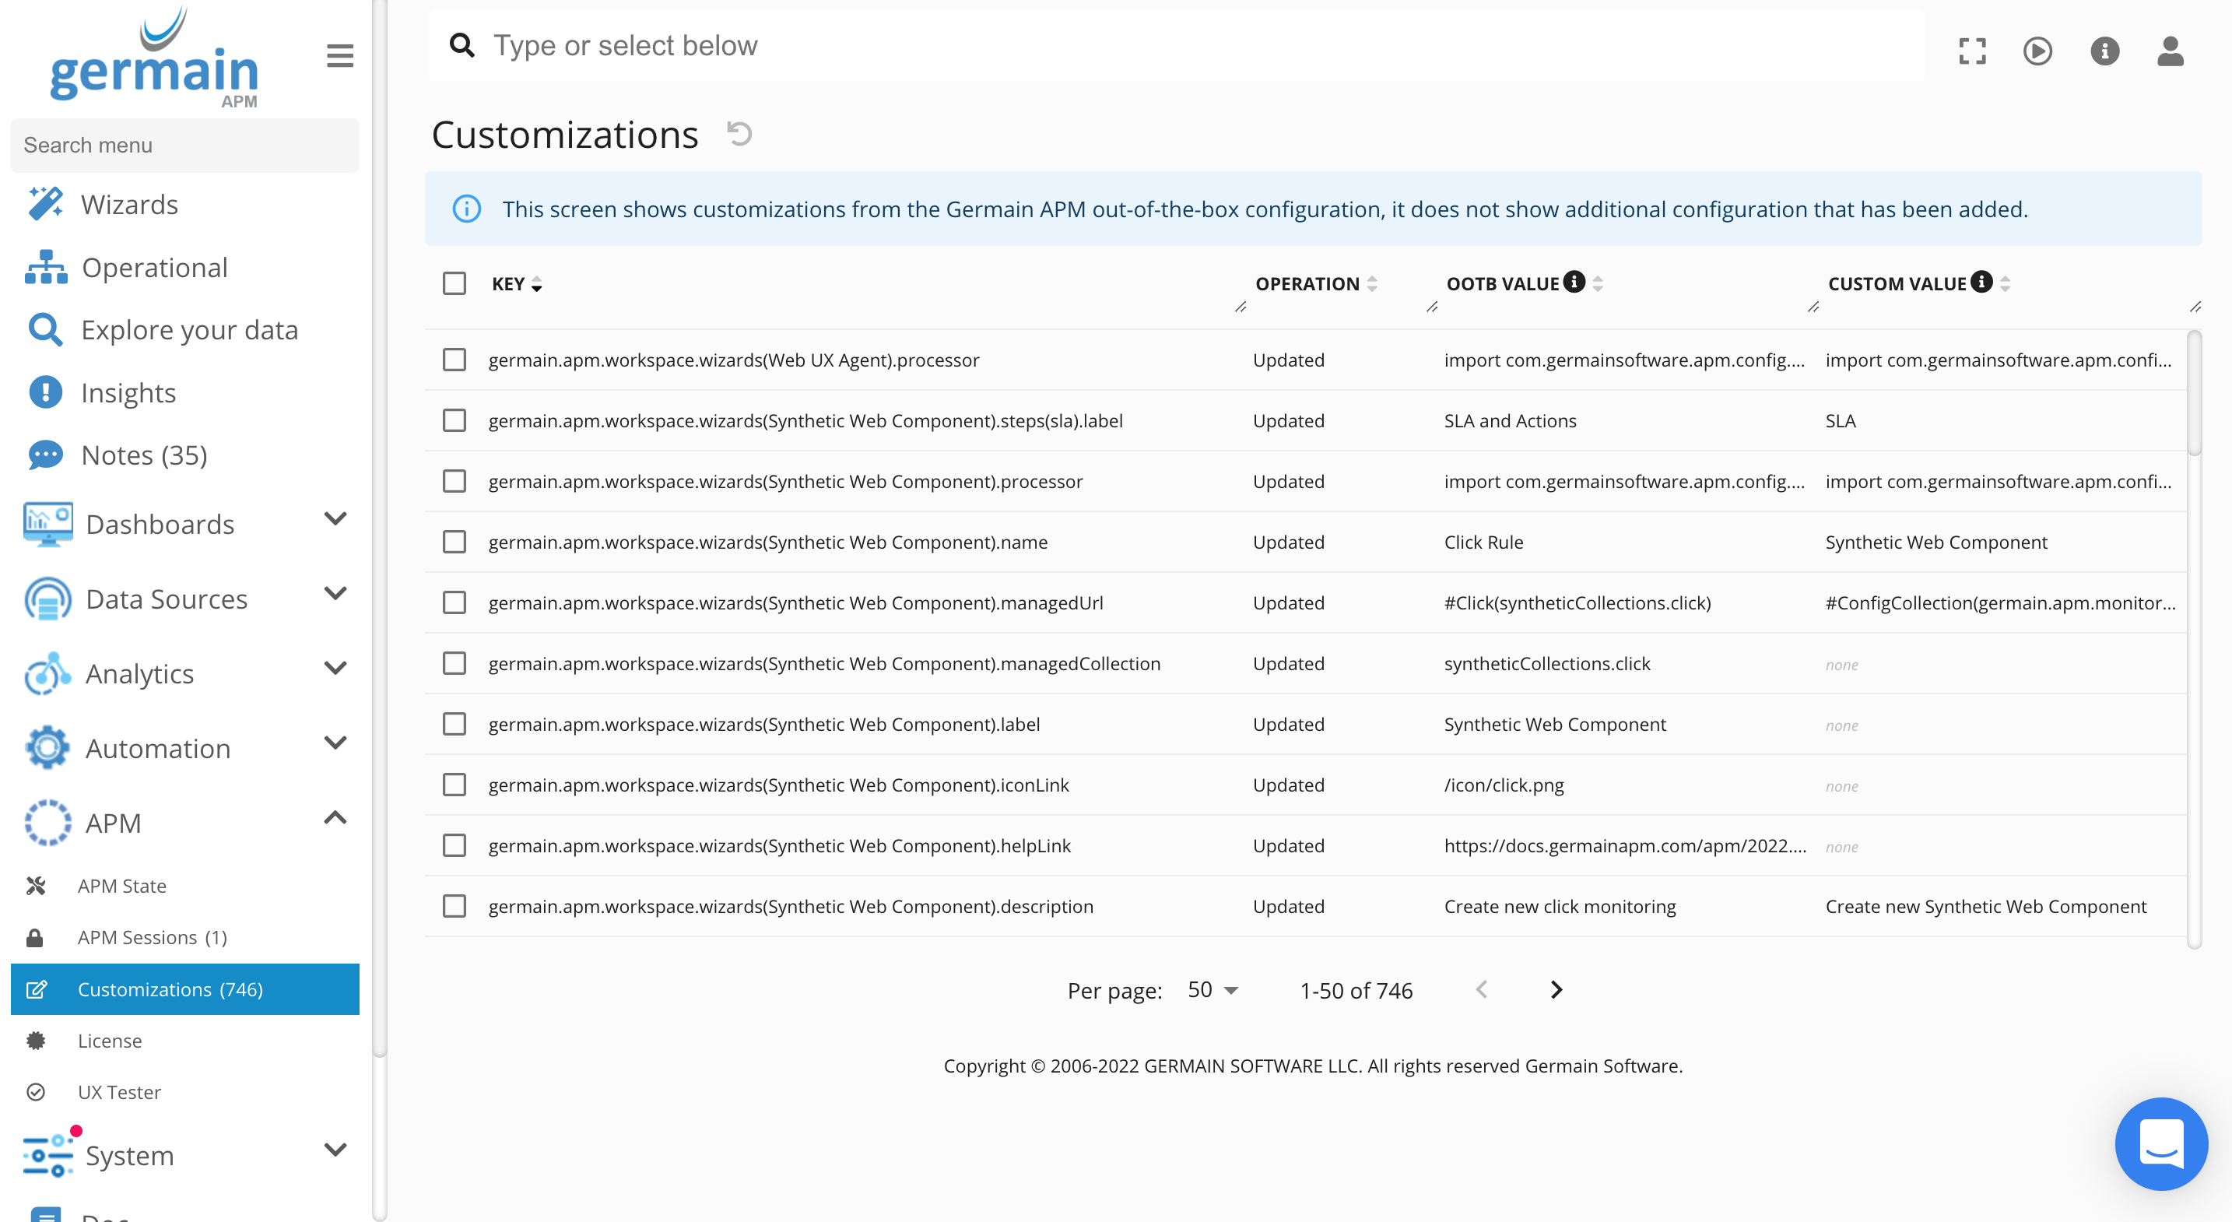Expand the Dashboards menu section

[335, 519]
